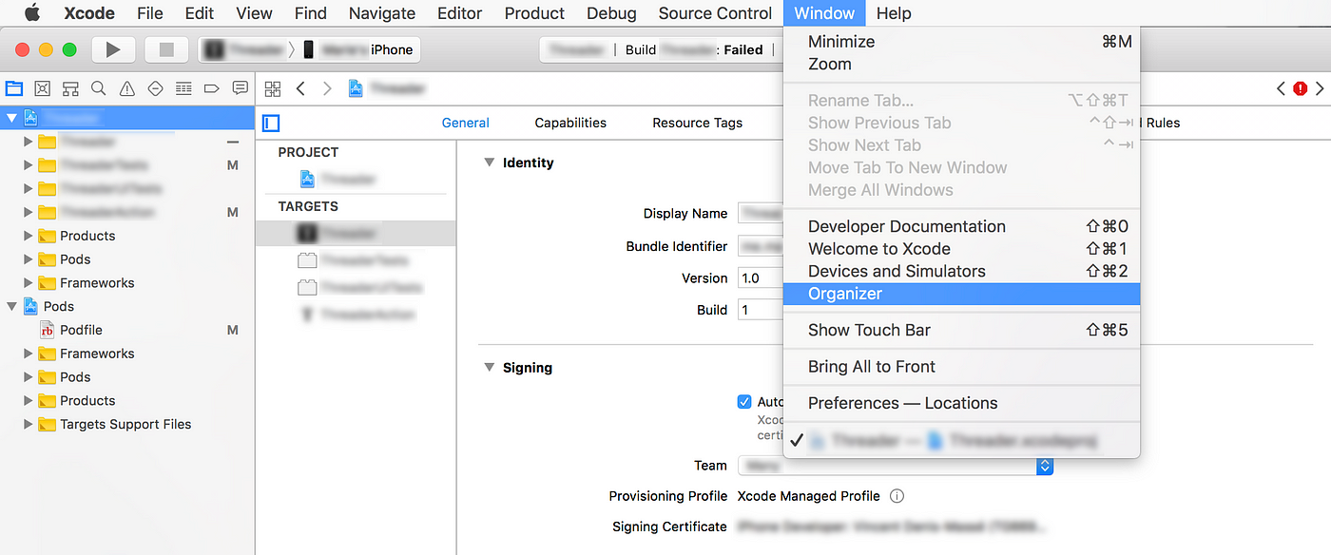Open the Find navigator magnifier icon
The height and width of the screenshot is (555, 1331).
(99, 88)
